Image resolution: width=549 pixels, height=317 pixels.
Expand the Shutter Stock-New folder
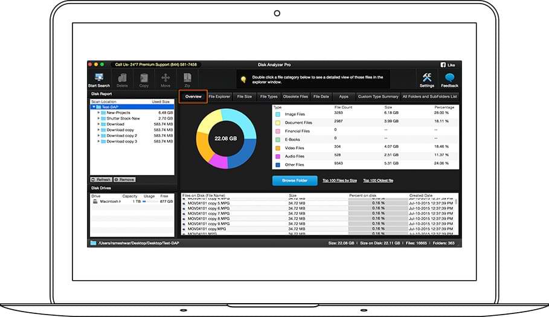click(98, 118)
